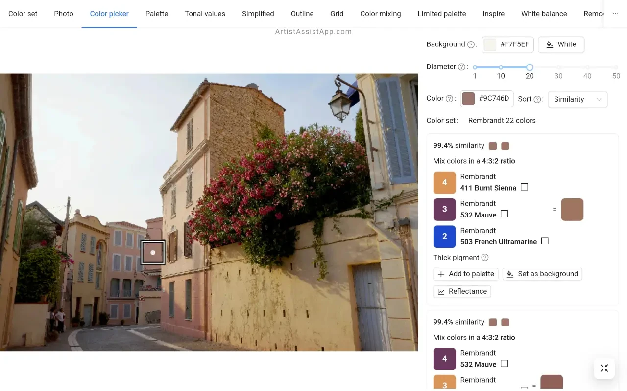Click the French Ultramarine swatch numbered 2

(x=445, y=237)
